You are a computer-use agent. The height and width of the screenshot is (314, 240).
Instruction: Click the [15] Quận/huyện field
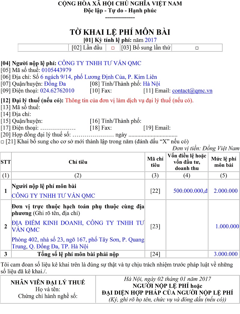[22, 121]
